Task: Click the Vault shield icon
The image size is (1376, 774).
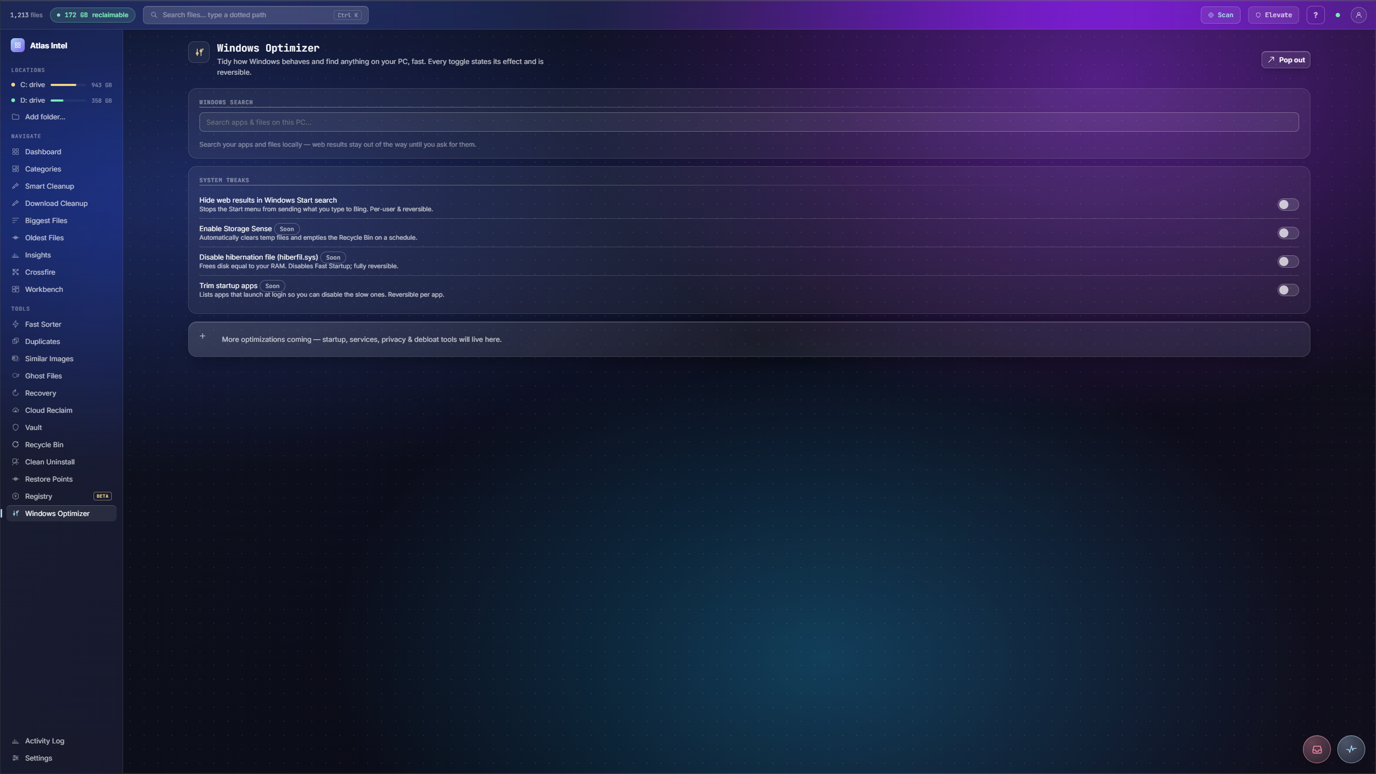Action: [16, 428]
